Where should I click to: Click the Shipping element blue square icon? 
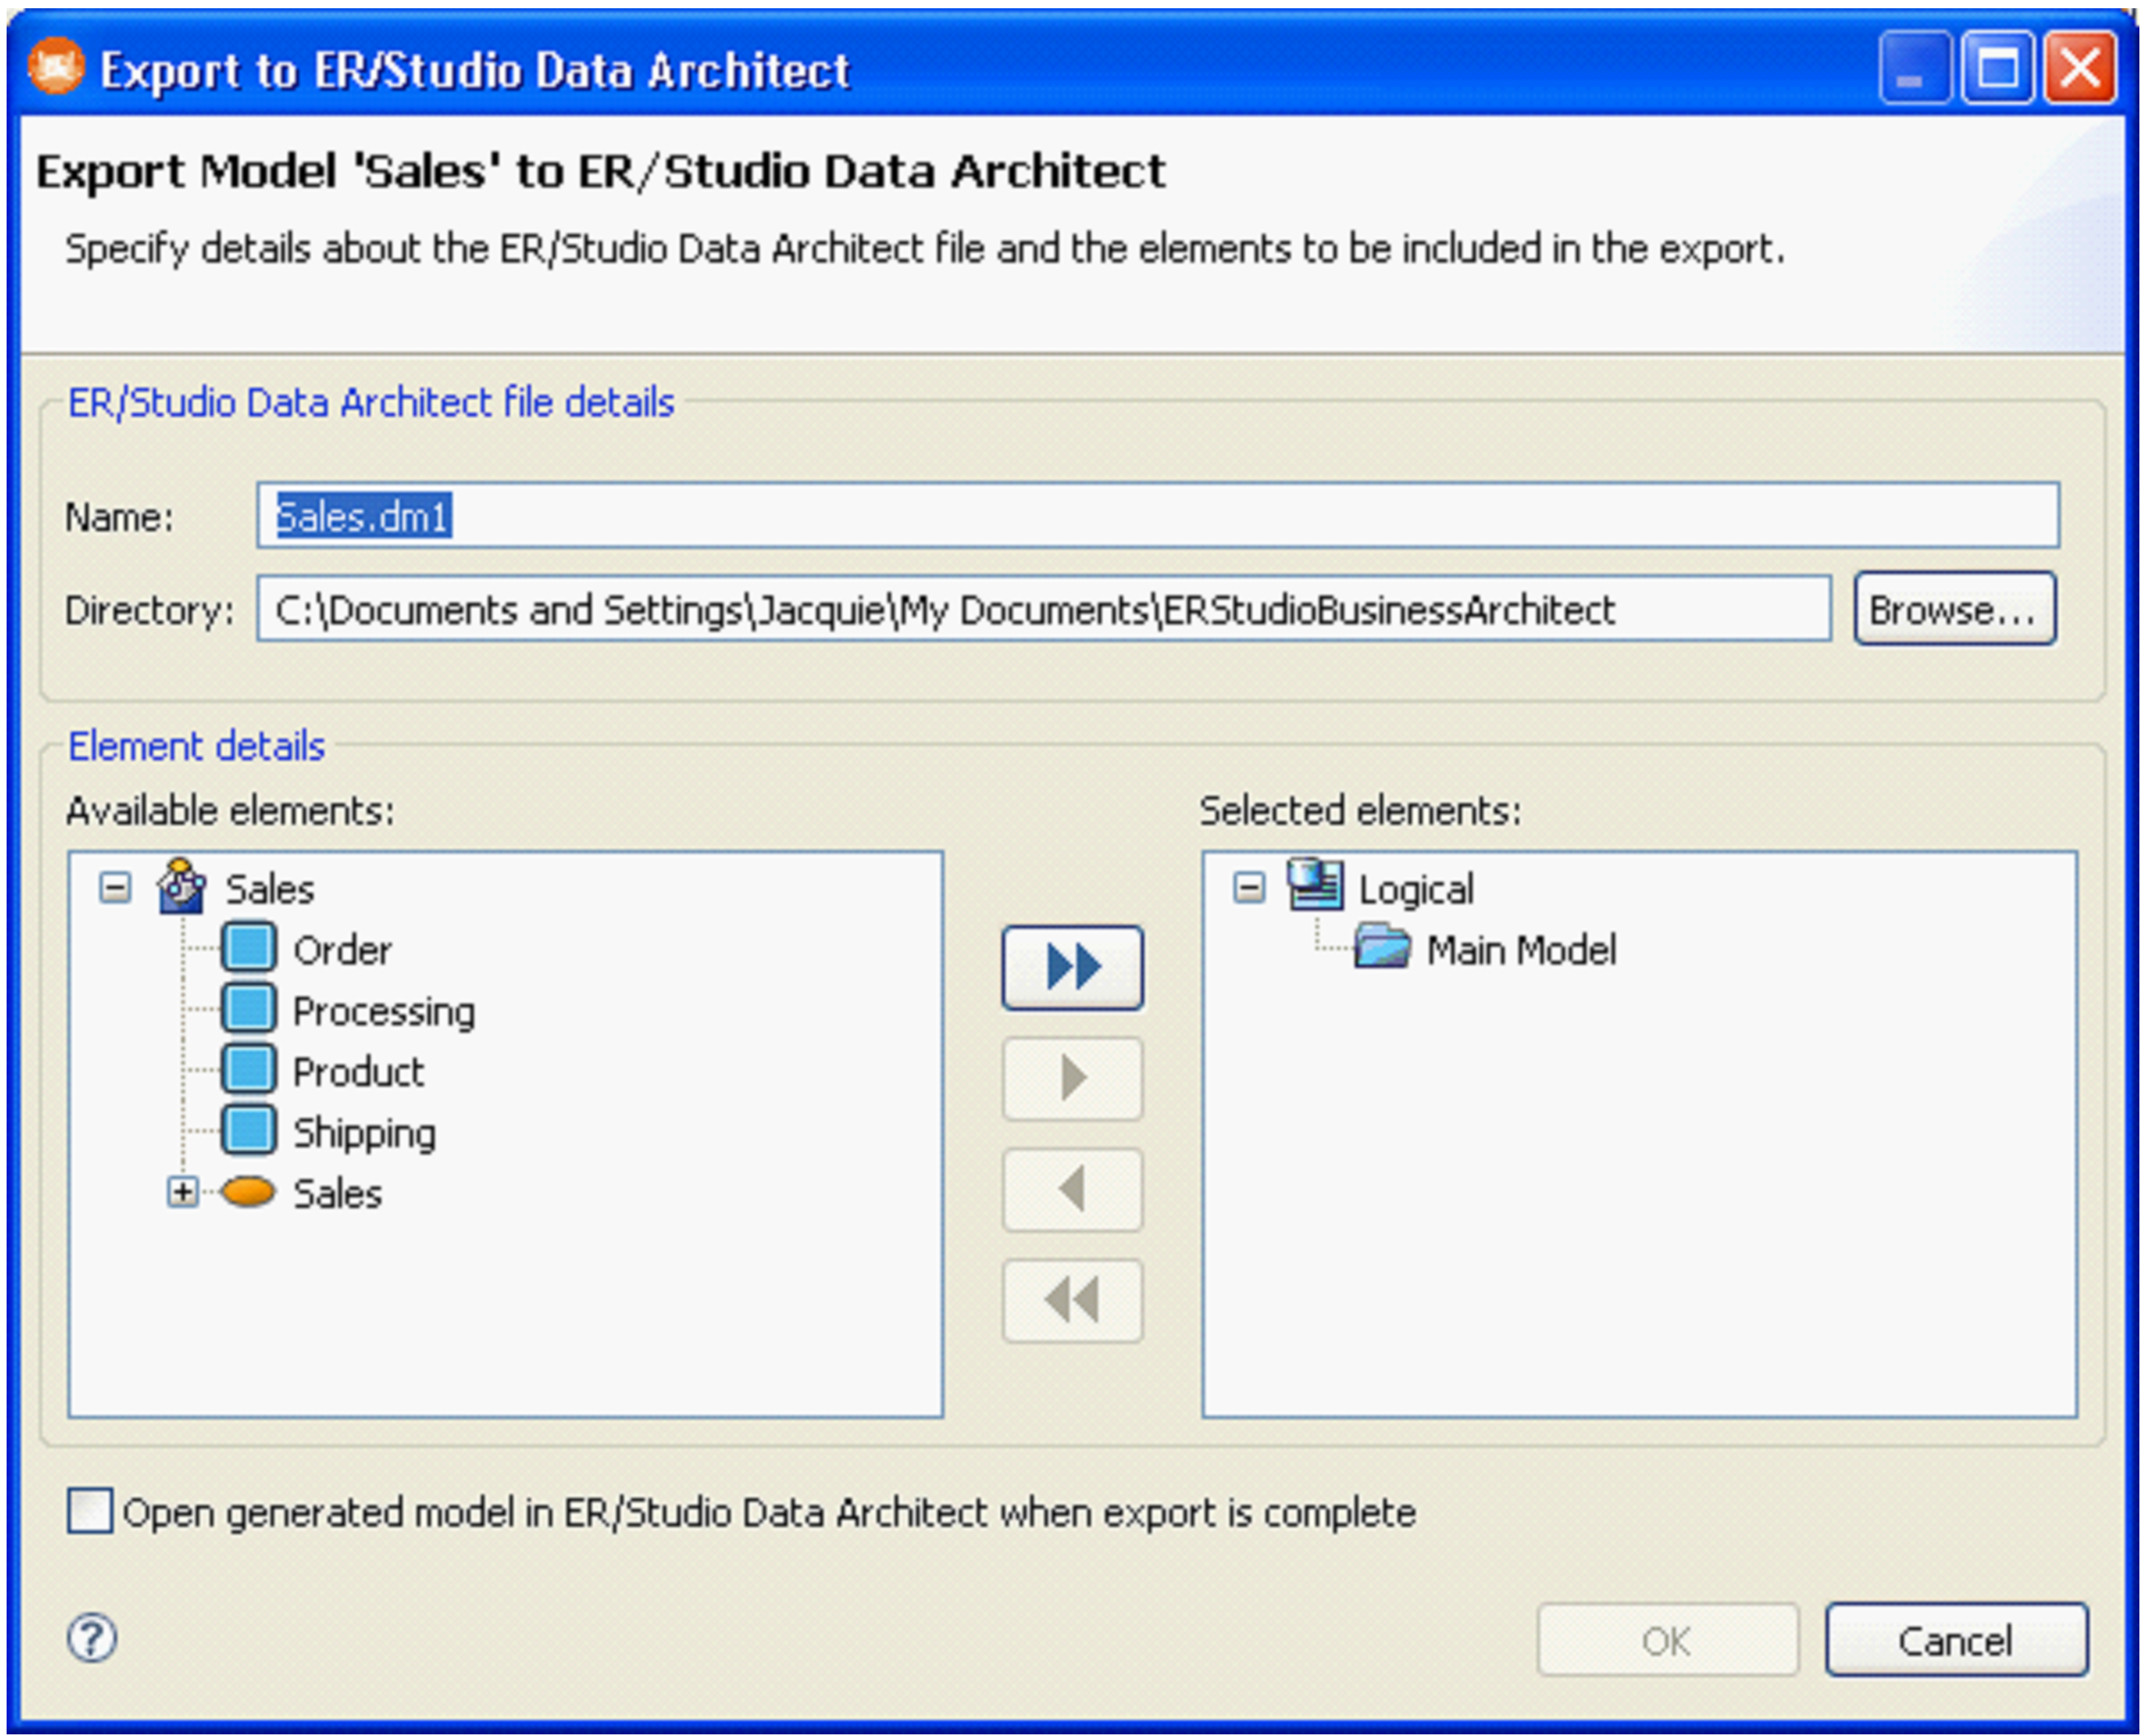click(x=248, y=1130)
